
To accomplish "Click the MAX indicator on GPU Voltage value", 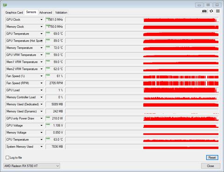I will point(48,124).
